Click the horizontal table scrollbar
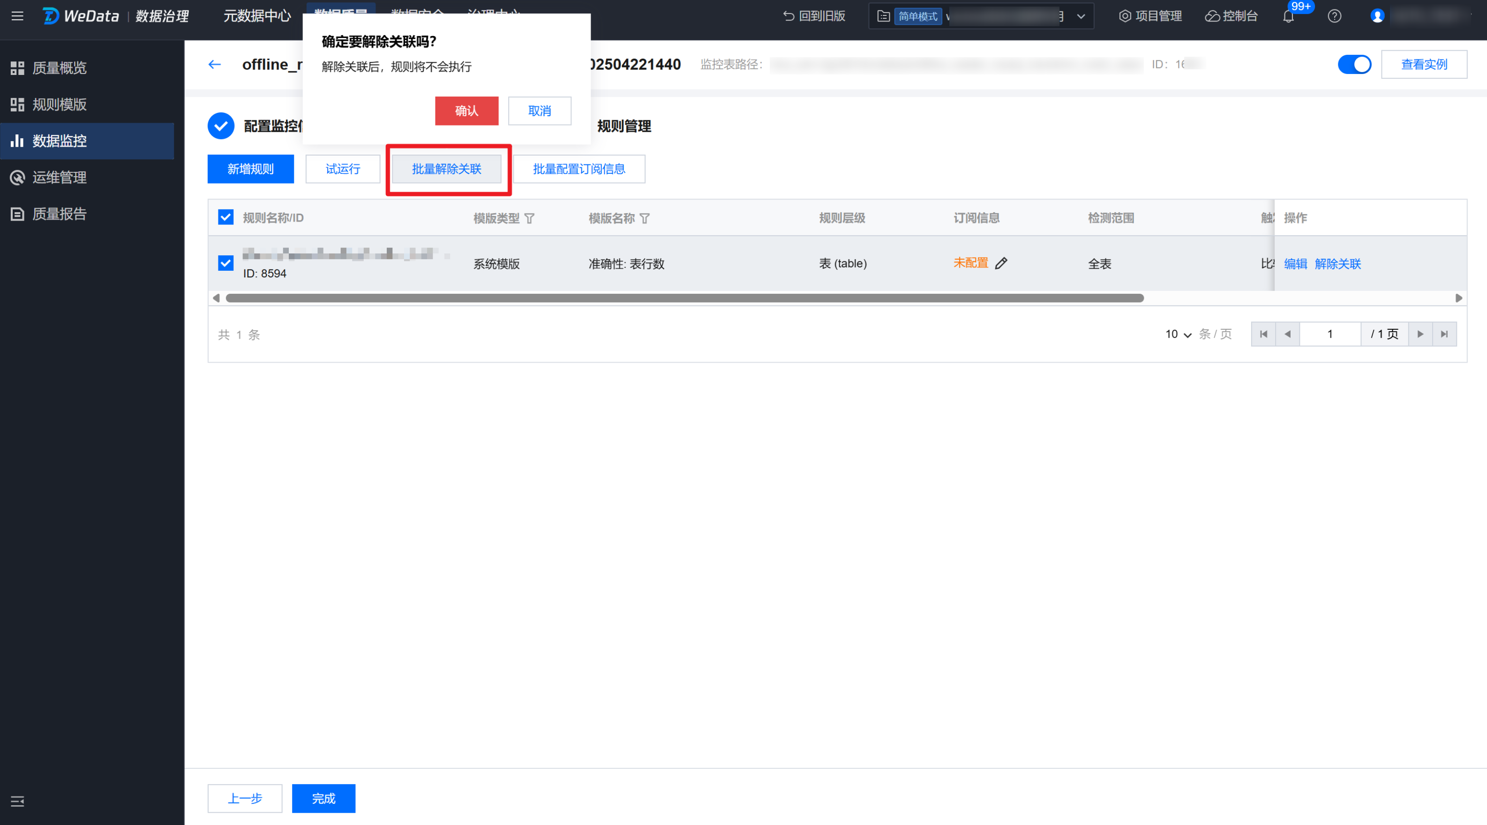The height and width of the screenshot is (825, 1487). point(684,298)
